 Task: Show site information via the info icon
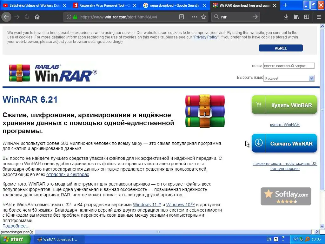tap(69, 17)
